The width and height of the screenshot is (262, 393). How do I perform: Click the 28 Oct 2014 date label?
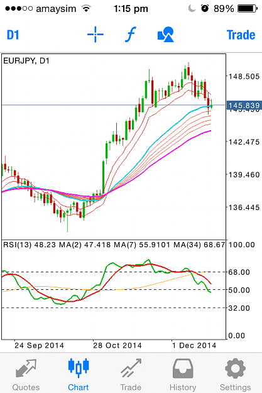[x=117, y=346]
